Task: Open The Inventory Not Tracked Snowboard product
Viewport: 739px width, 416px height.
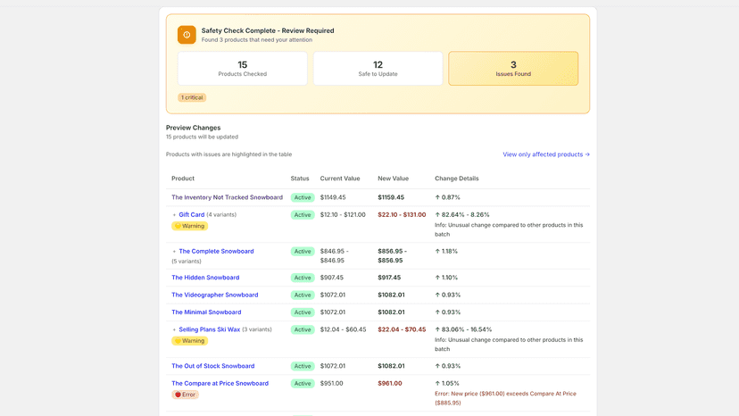Action: [x=228, y=197]
